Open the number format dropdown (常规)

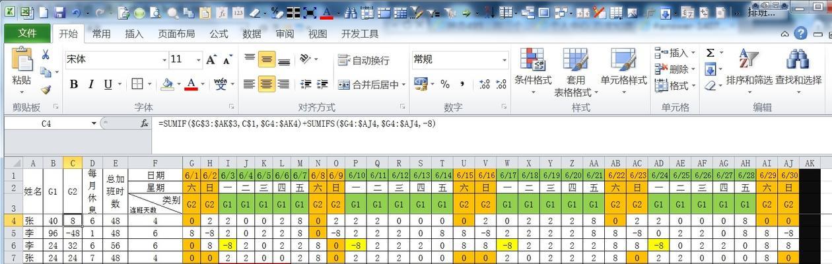pos(504,60)
